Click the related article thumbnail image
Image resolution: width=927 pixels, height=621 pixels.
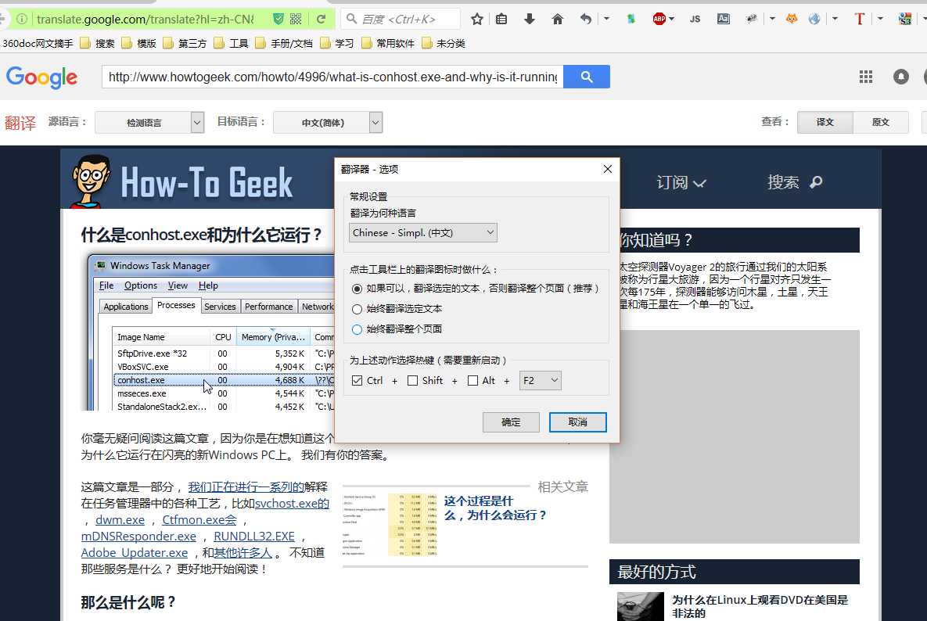click(x=390, y=526)
